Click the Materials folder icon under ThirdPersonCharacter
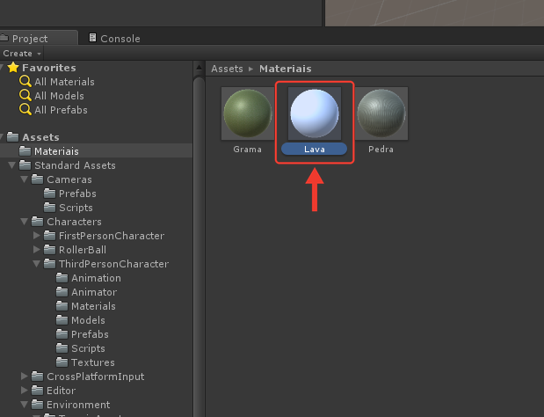Image resolution: width=544 pixels, height=417 pixels. [x=62, y=305]
